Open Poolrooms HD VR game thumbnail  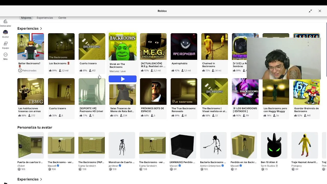click(x=92, y=91)
